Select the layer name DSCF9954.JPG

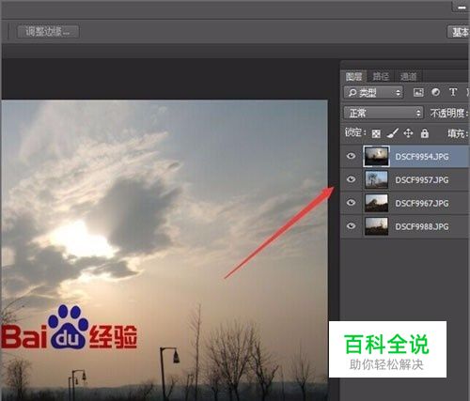click(422, 157)
